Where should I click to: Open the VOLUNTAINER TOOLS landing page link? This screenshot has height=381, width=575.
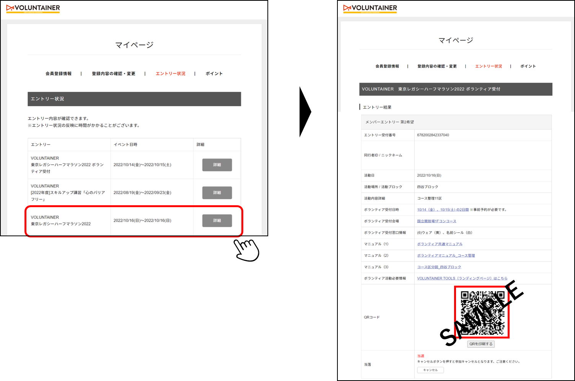(x=462, y=278)
